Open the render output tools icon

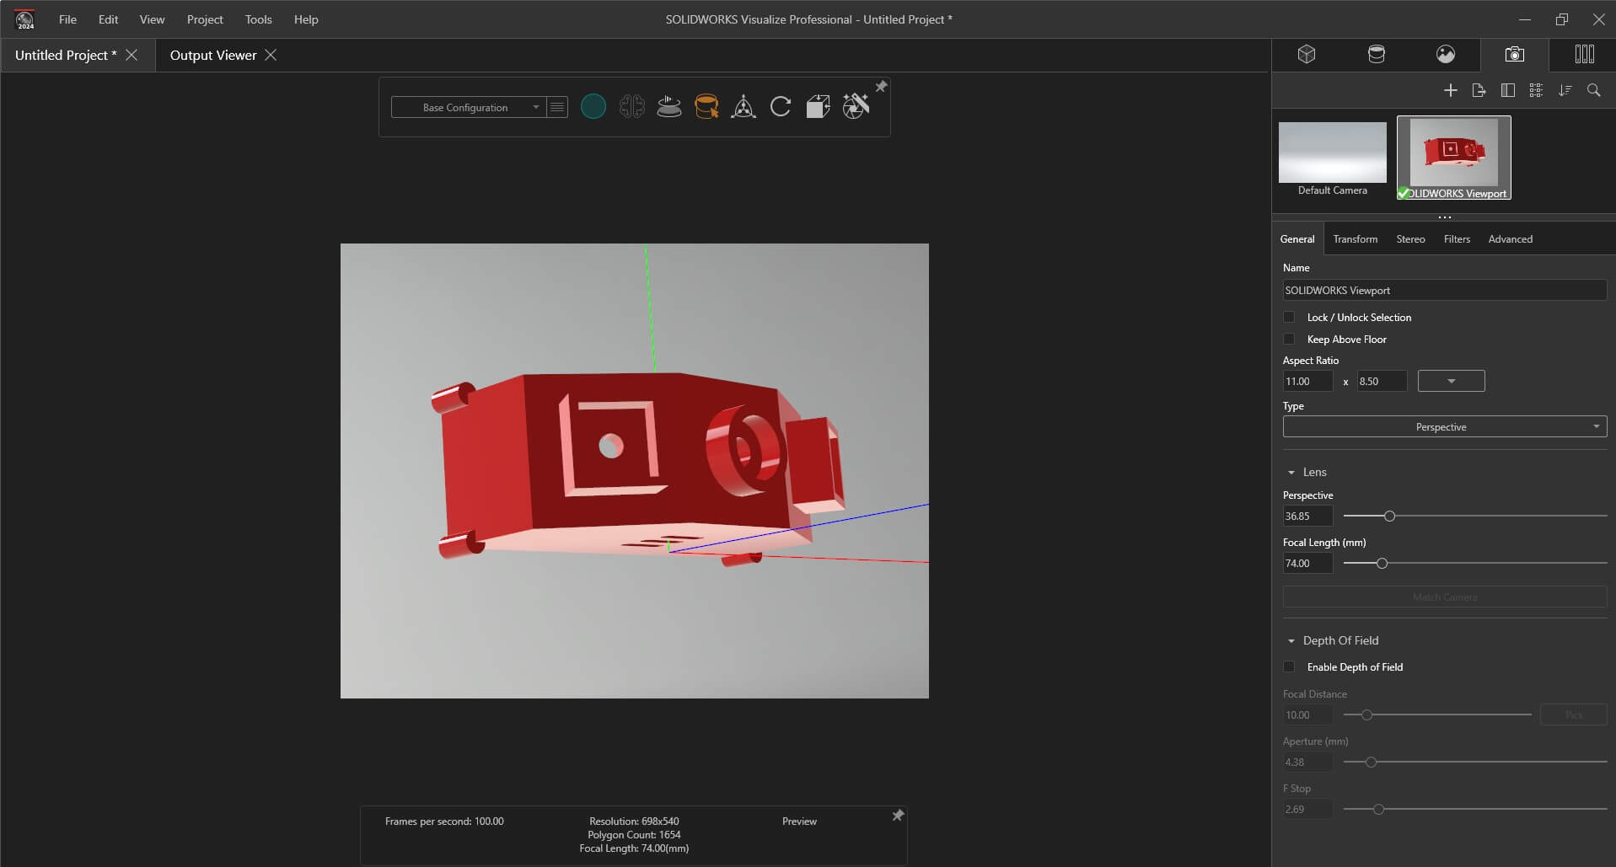(x=856, y=107)
